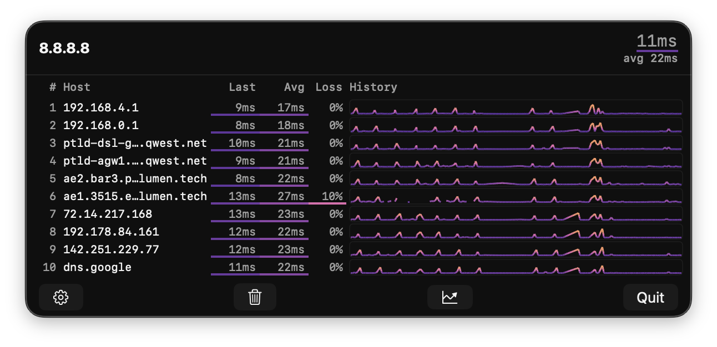Screen dimensions: 717x347
Task: Click the Loss column header
Action: pyautogui.click(x=329, y=87)
